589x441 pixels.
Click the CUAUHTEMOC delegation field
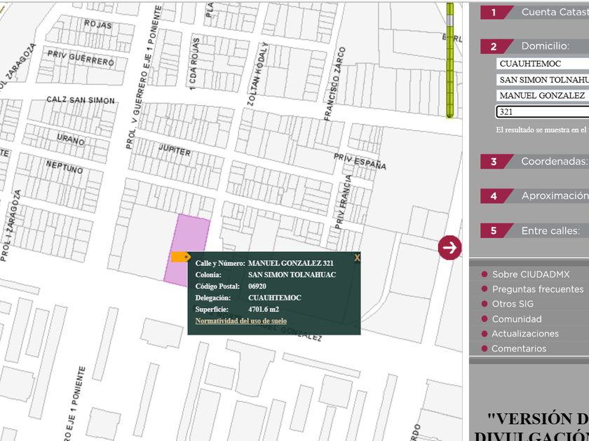pos(542,64)
